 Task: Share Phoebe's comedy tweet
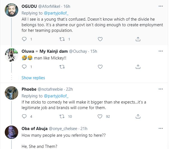138,116
